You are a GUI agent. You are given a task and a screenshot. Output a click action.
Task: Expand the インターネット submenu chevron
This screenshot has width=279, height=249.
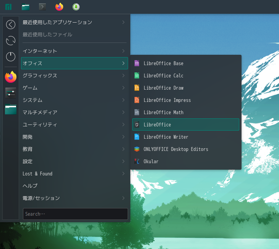coord(123,51)
